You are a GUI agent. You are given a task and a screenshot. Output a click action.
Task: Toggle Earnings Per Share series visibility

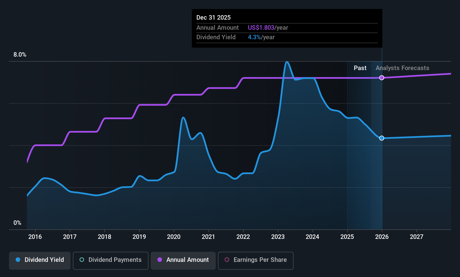click(x=255, y=260)
